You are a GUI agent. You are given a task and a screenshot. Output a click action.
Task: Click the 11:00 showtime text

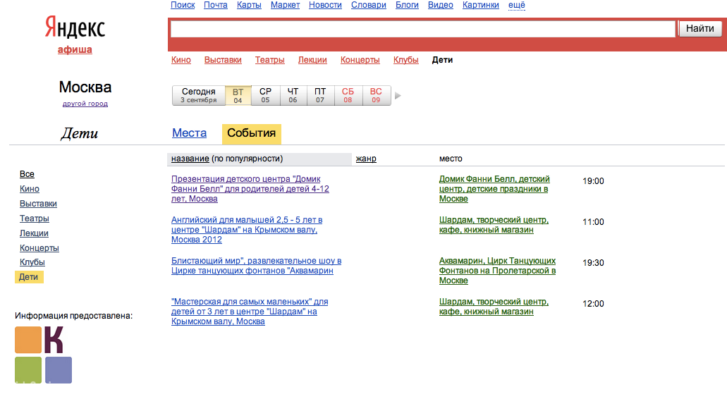pyautogui.click(x=593, y=222)
